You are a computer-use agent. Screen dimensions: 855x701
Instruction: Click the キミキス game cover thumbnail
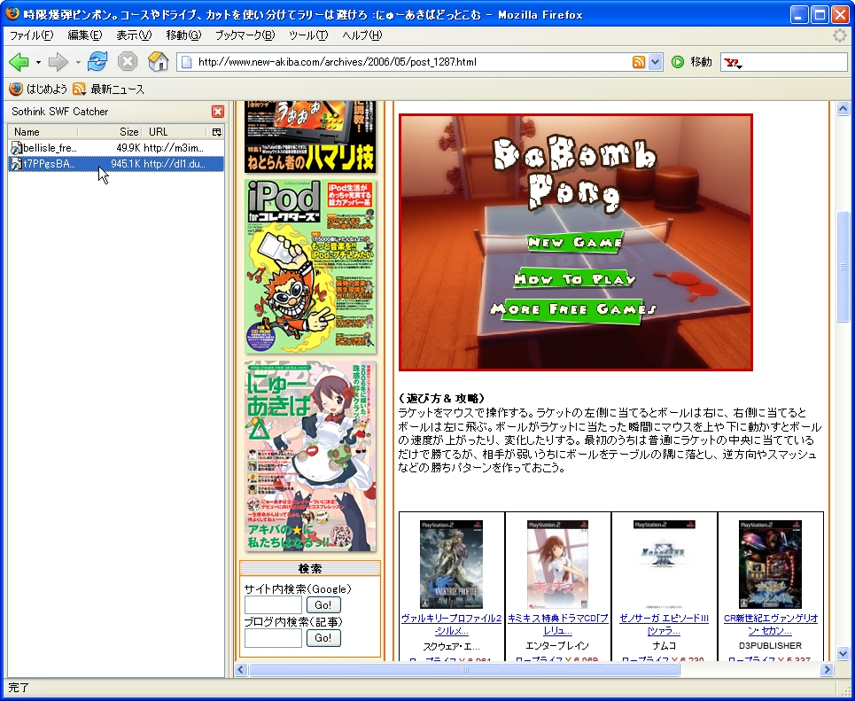[x=558, y=564]
